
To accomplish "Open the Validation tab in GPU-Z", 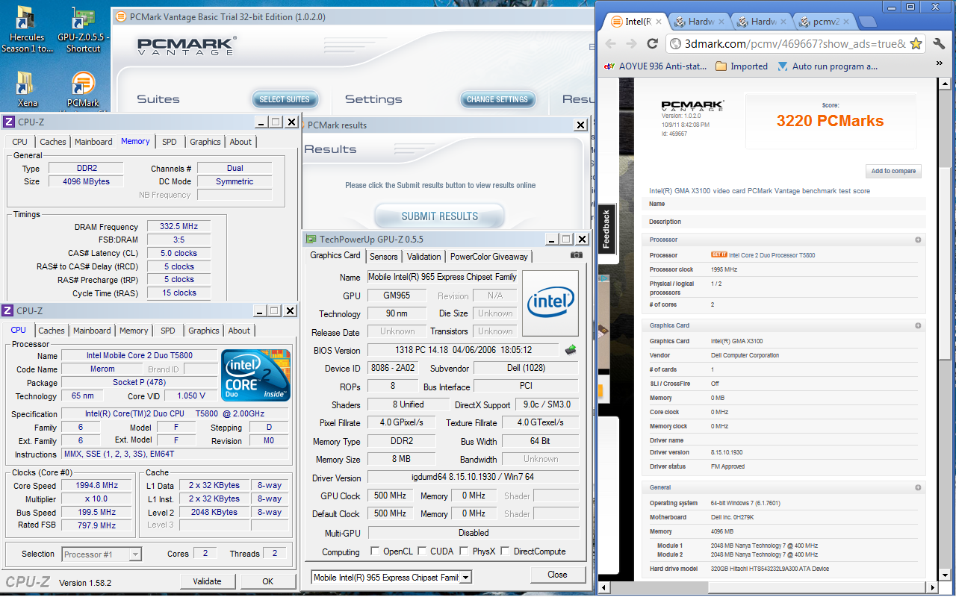I will (424, 256).
